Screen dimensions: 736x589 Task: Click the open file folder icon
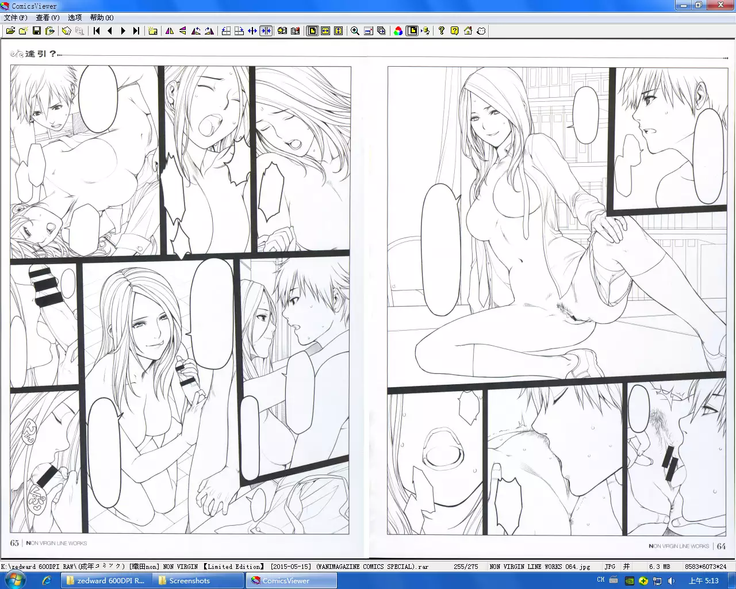click(10, 31)
